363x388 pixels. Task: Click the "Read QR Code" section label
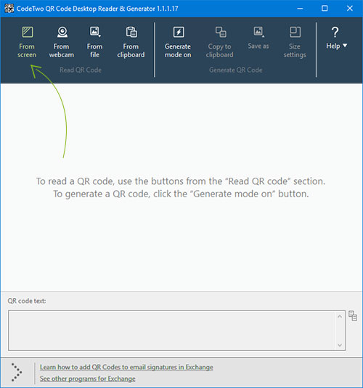point(81,70)
